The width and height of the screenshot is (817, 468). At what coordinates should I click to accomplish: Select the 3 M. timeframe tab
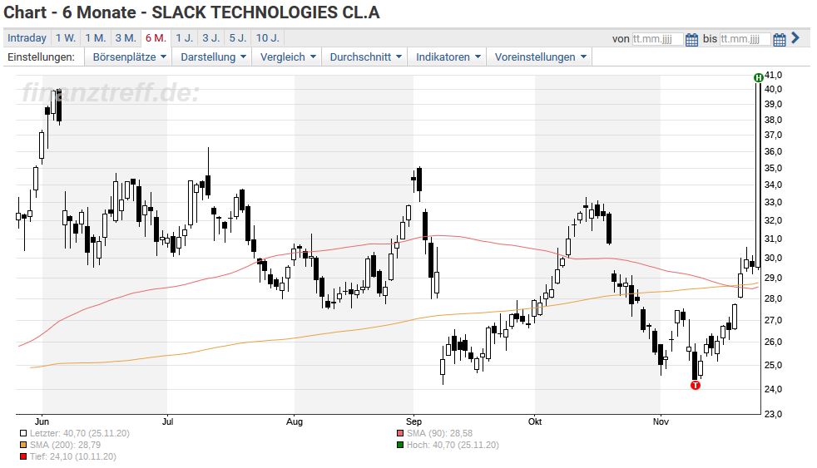coord(126,38)
